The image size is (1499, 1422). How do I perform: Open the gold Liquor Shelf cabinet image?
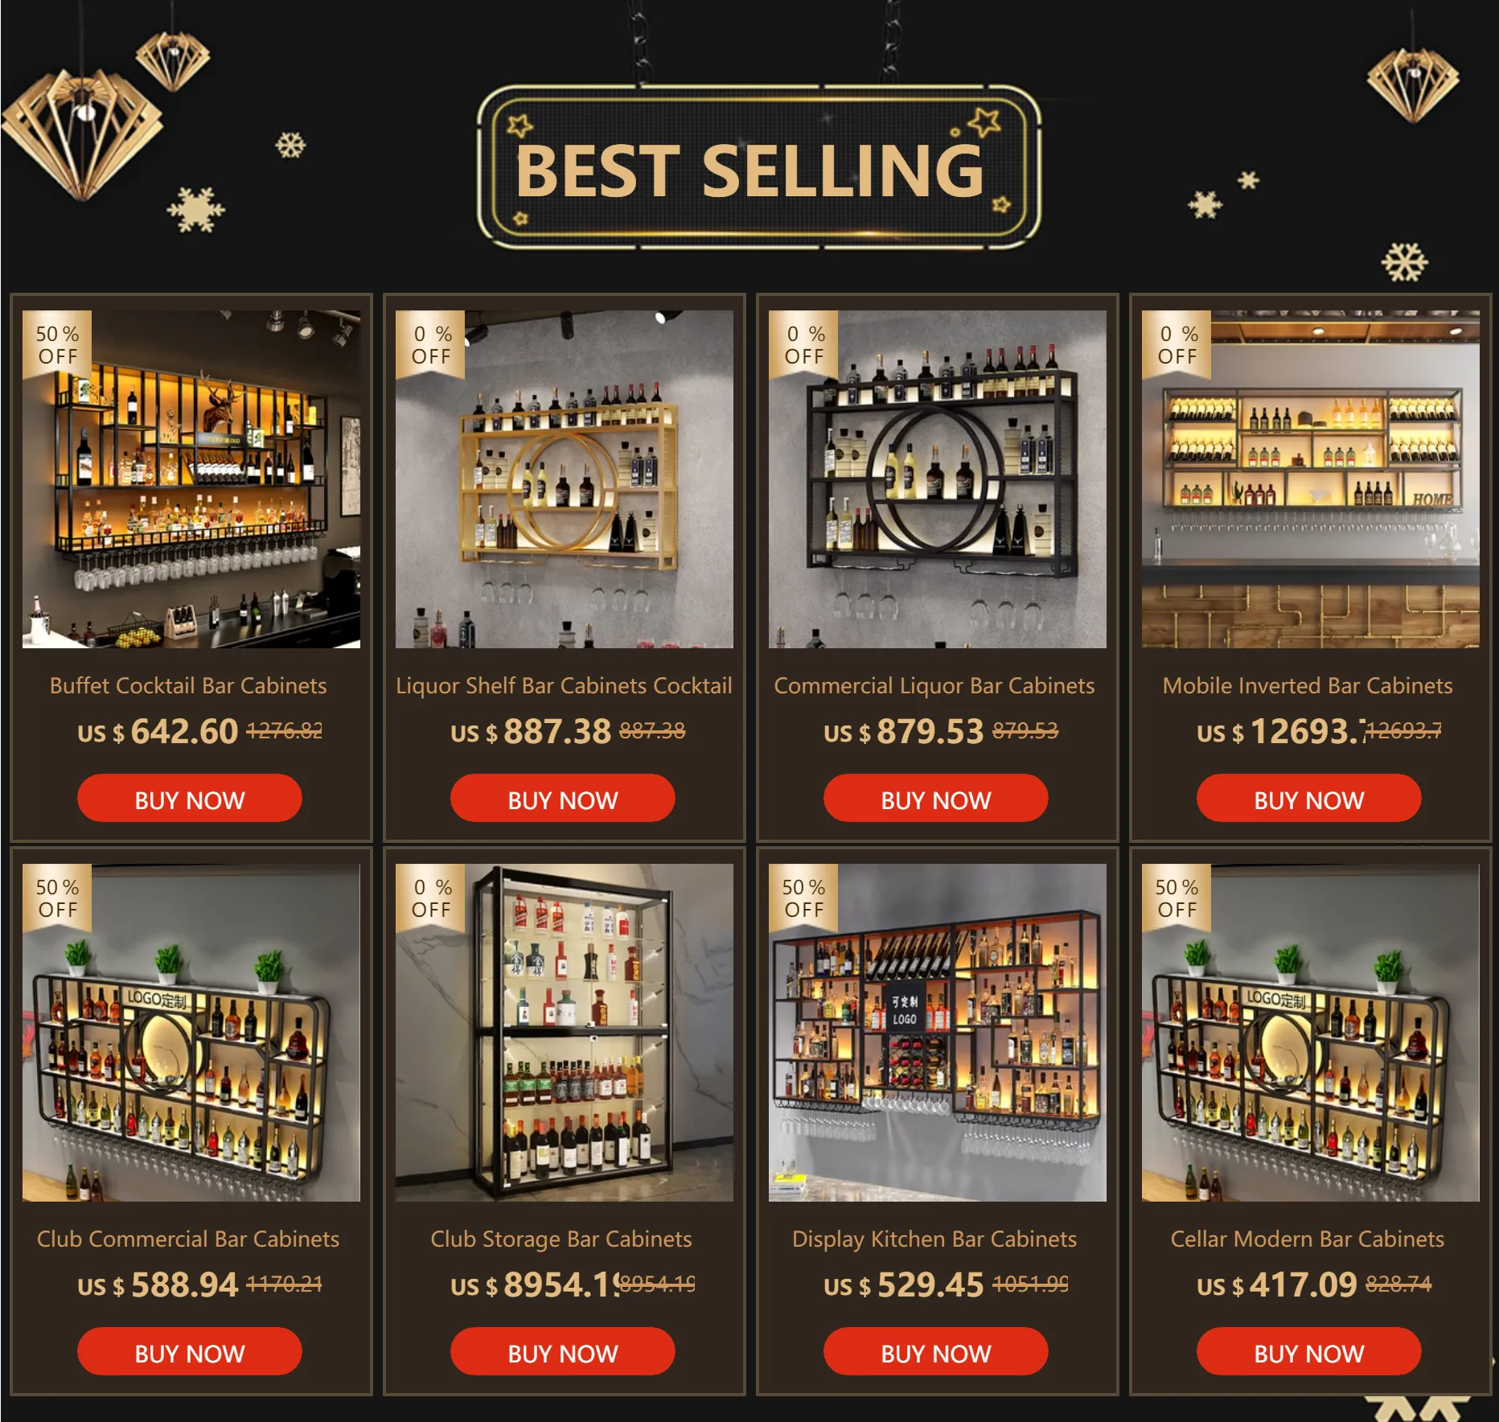pyautogui.click(x=565, y=479)
